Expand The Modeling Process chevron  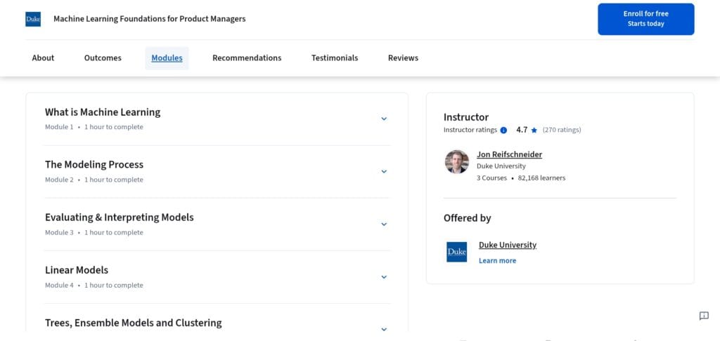point(384,171)
